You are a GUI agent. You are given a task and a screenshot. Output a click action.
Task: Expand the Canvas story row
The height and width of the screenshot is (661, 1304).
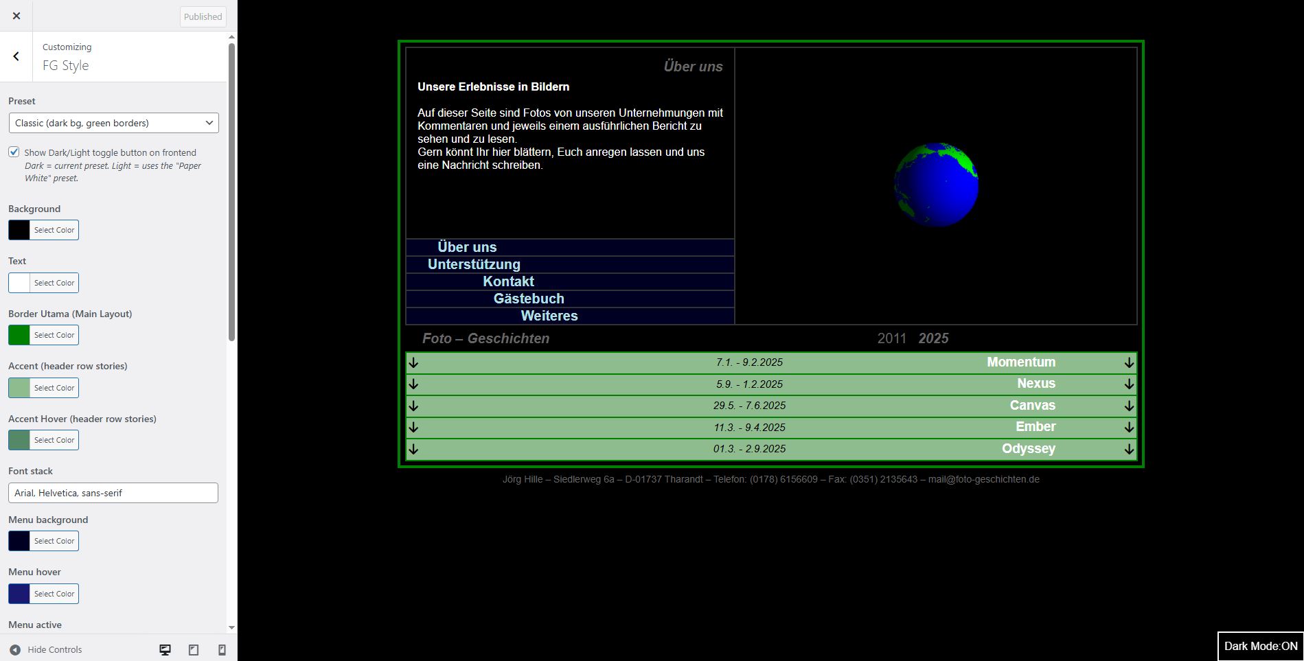1031,406
